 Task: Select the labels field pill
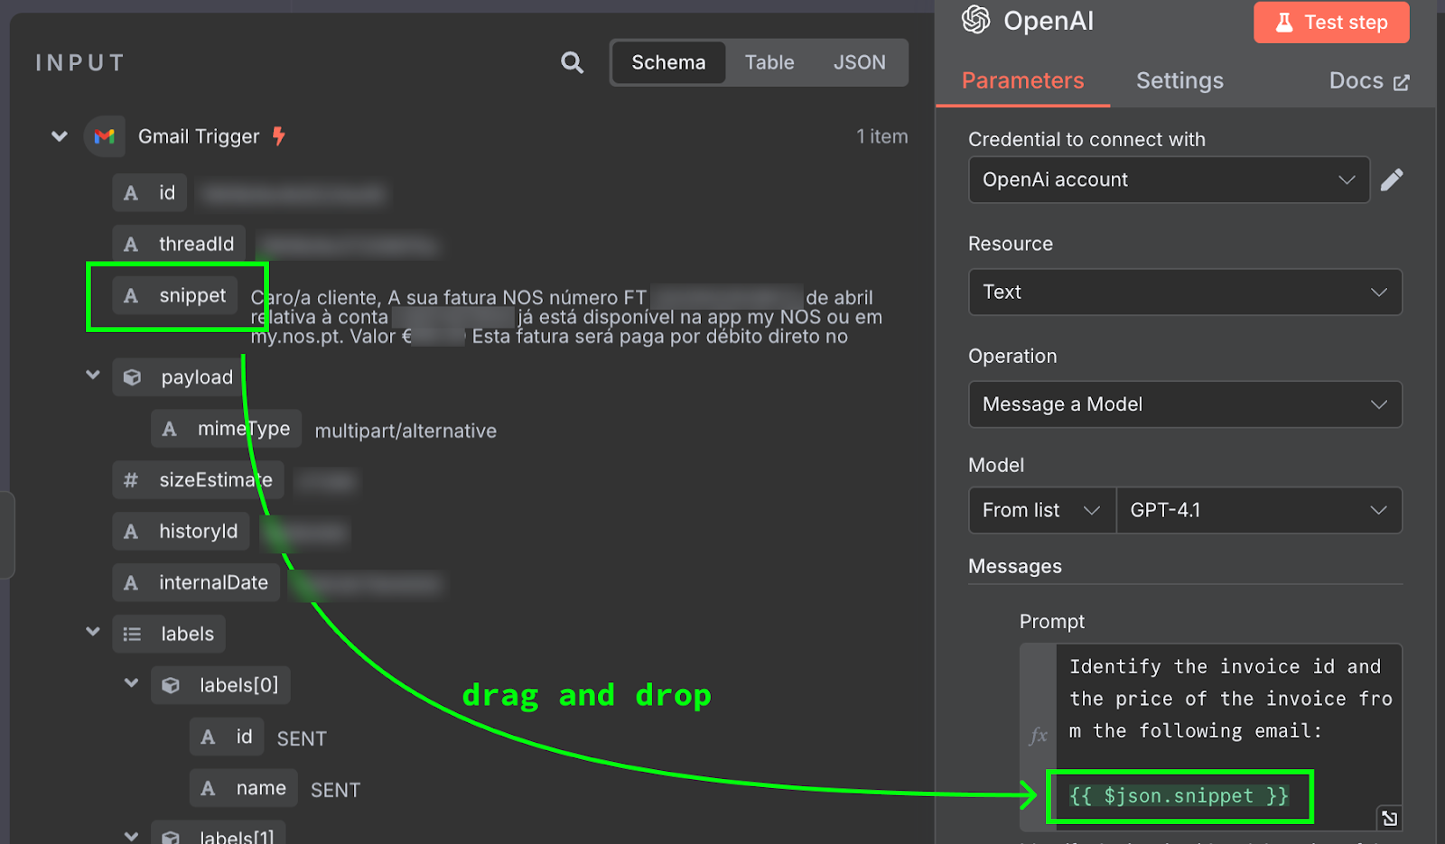point(169,634)
